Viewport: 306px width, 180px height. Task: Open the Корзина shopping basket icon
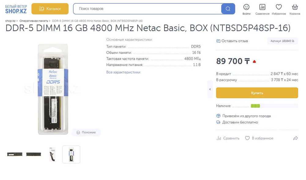[x=295, y=10]
